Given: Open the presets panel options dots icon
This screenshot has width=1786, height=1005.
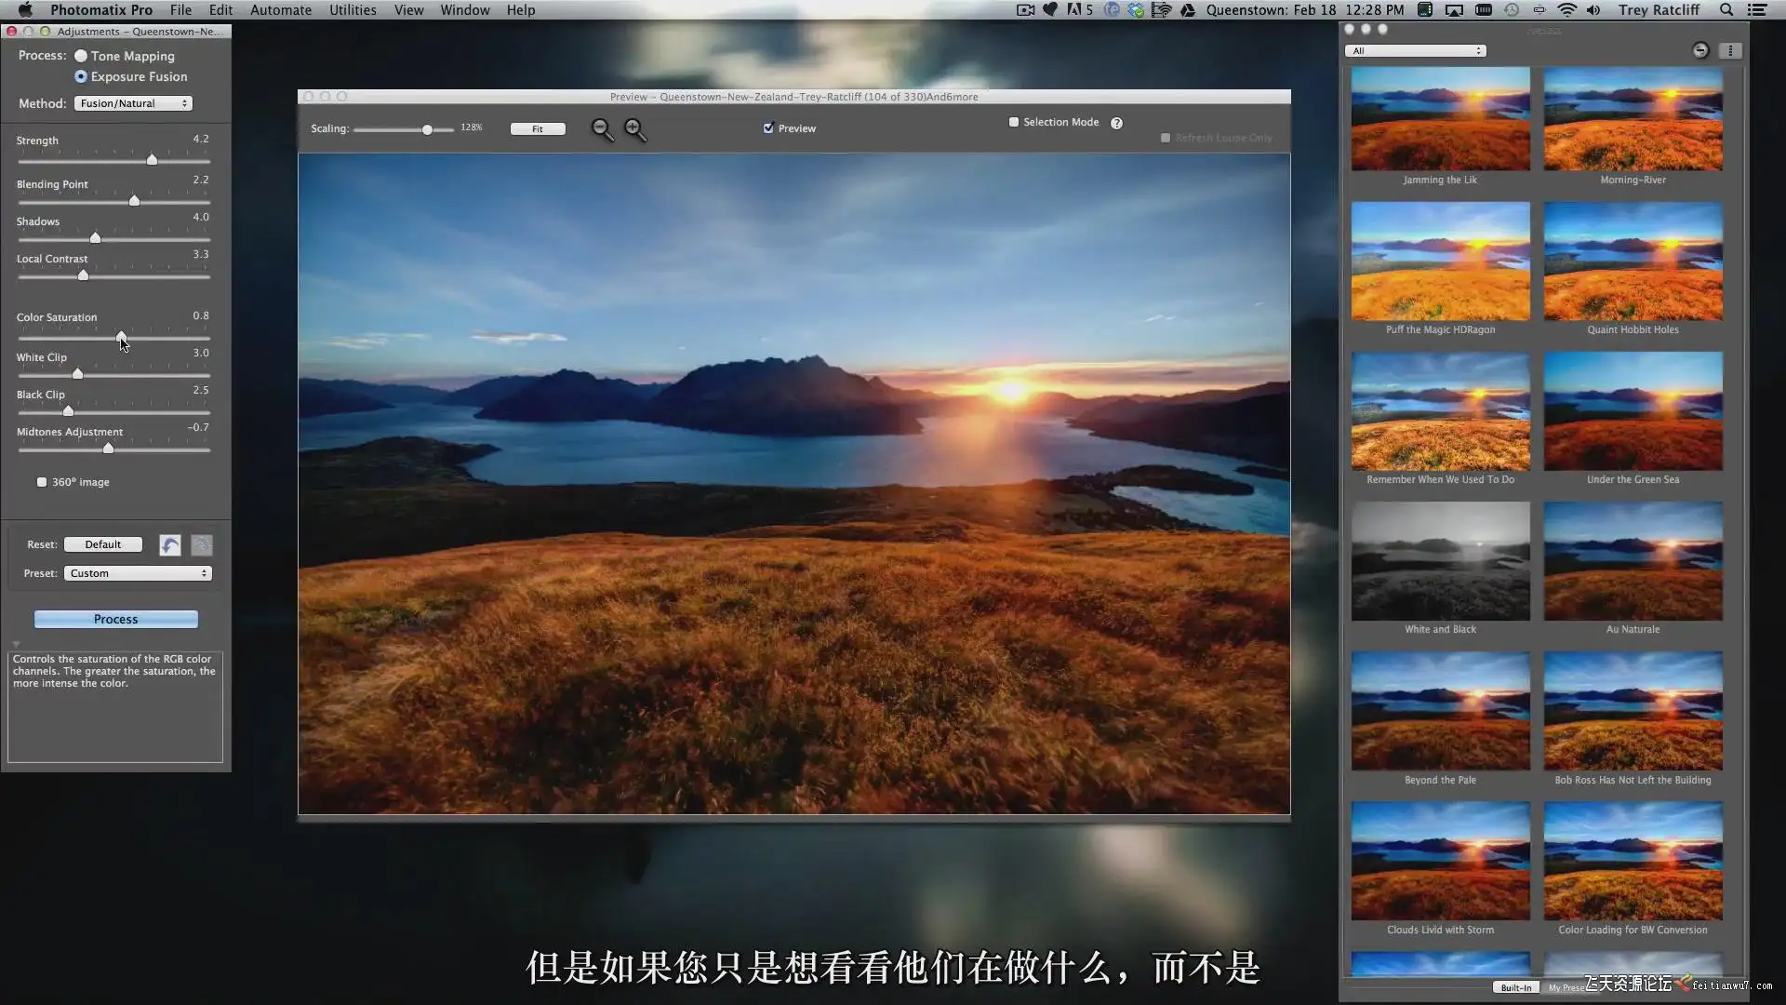Looking at the screenshot, I should pos(1730,50).
